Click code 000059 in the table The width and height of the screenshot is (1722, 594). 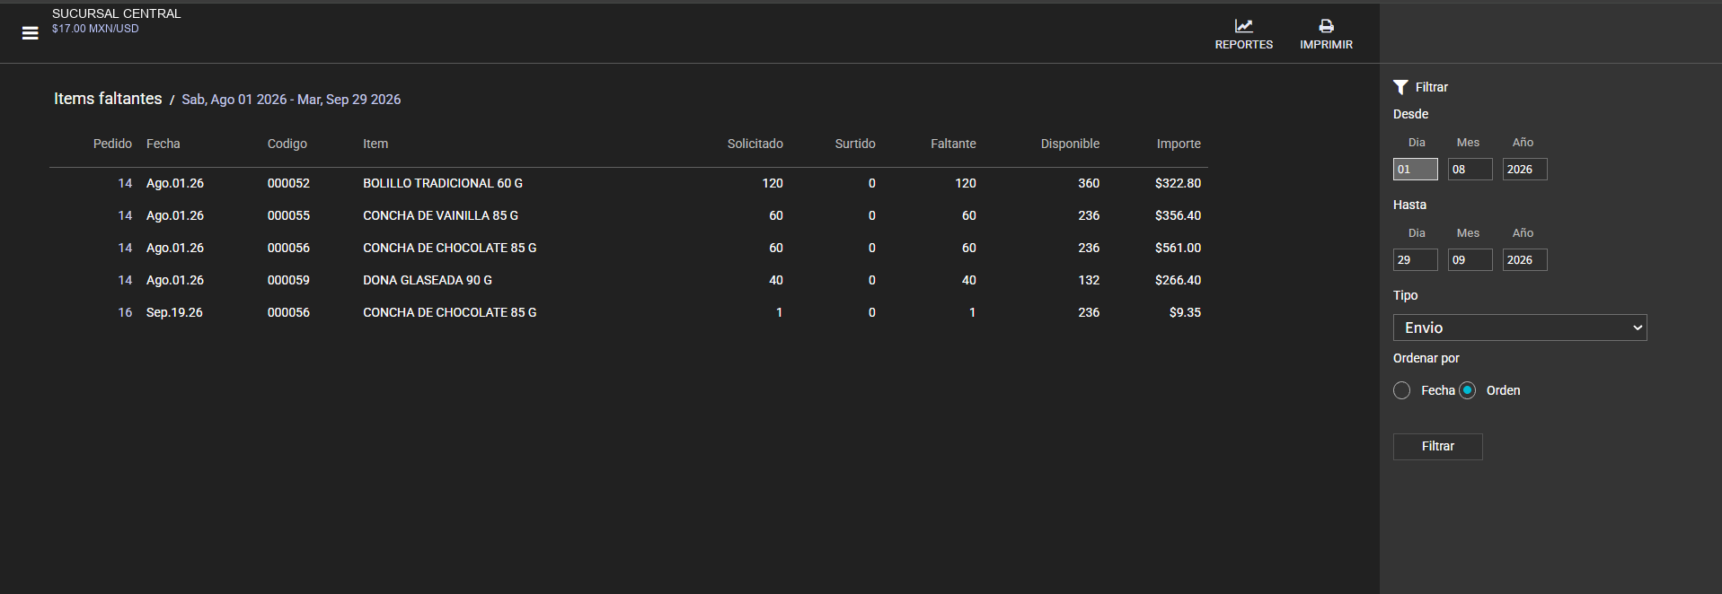click(288, 280)
